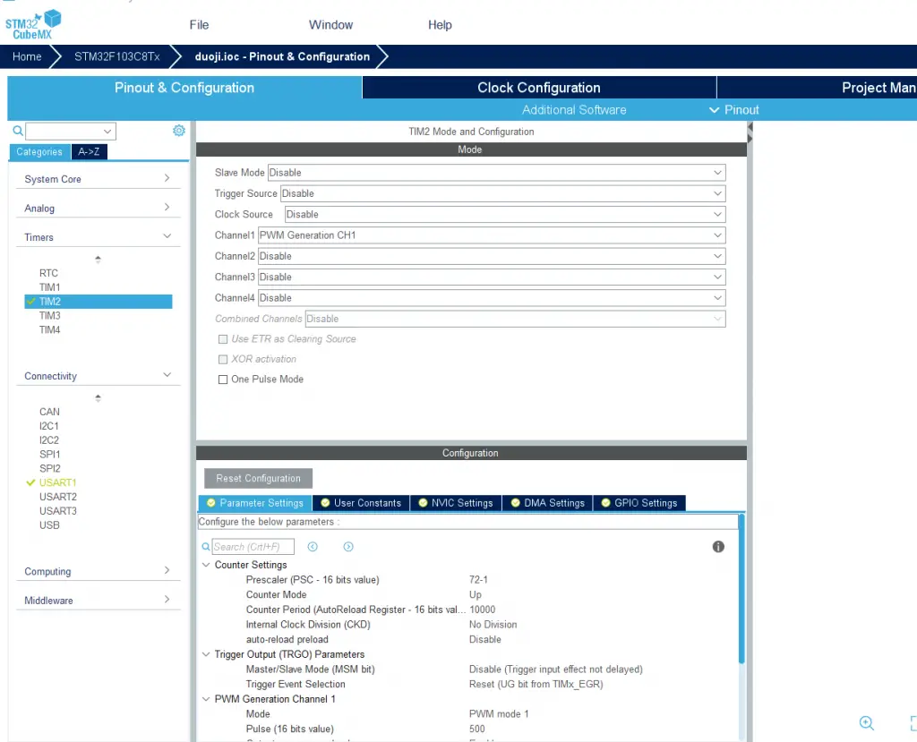This screenshot has width=917, height=742.
Task: Open the Channel4 dropdown
Action: [x=492, y=298]
